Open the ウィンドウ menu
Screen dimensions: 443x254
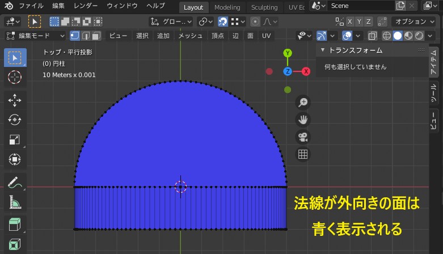122,6
